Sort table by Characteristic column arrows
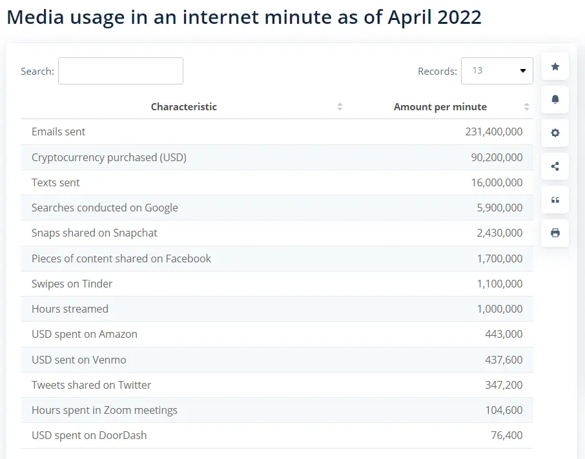Viewport: 585px width, 459px height. point(340,107)
